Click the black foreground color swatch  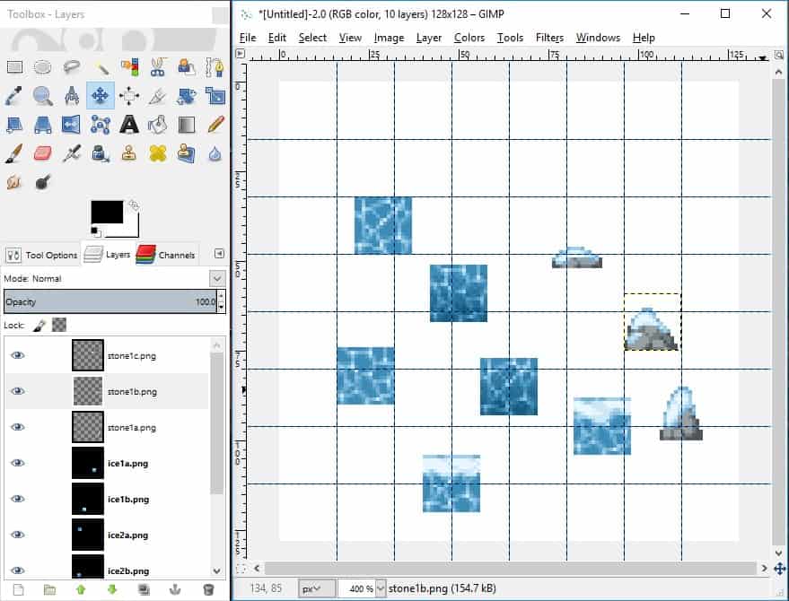click(107, 212)
